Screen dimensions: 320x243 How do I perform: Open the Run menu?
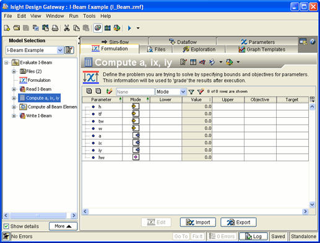click(x=74, y=16)
